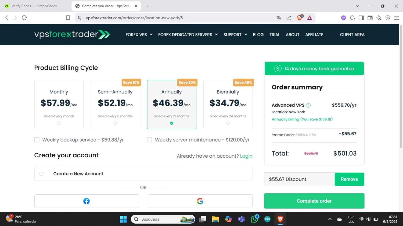Open the BLOG menu item
Viewport: 403px width, 226px height.
point(258,35)
